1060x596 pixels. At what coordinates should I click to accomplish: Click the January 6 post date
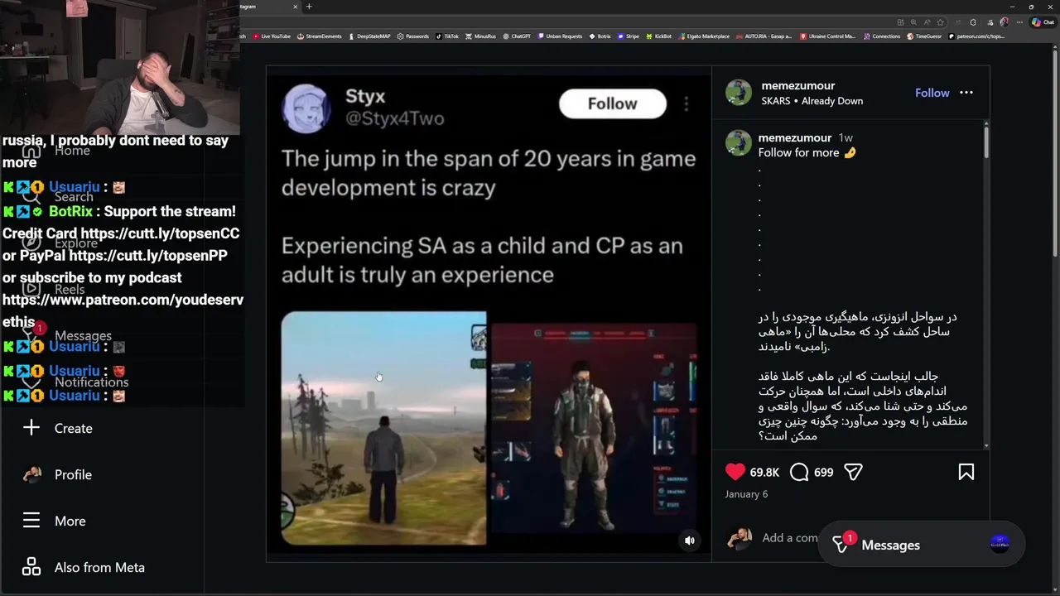click(x=746, y=494)
